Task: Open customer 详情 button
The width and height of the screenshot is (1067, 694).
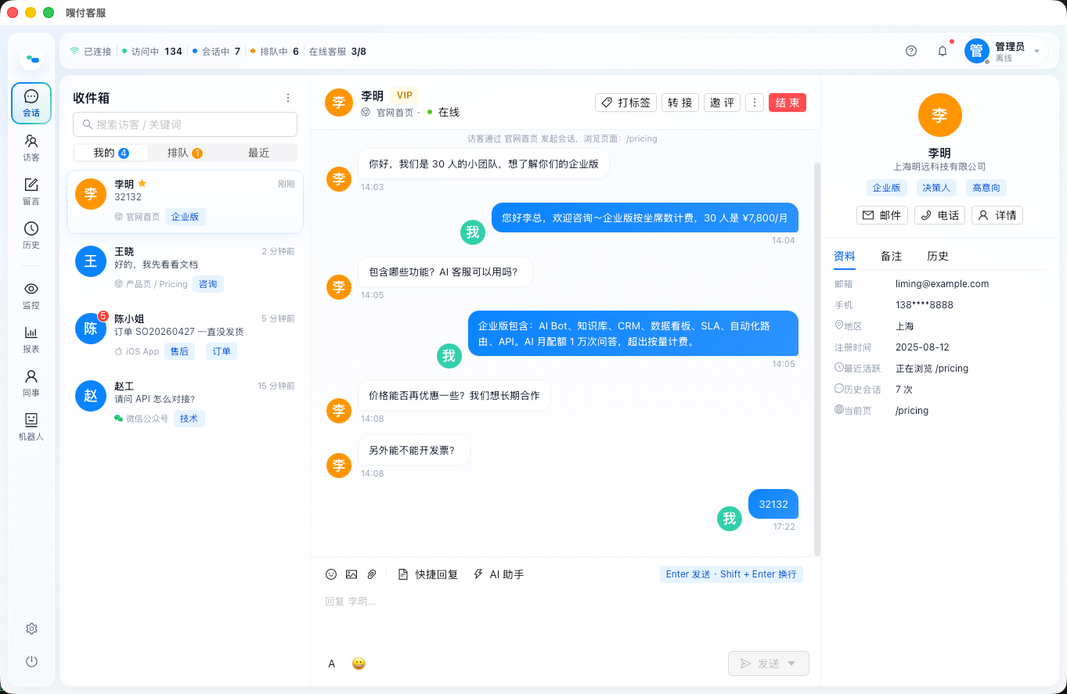Action: point(997,215)
